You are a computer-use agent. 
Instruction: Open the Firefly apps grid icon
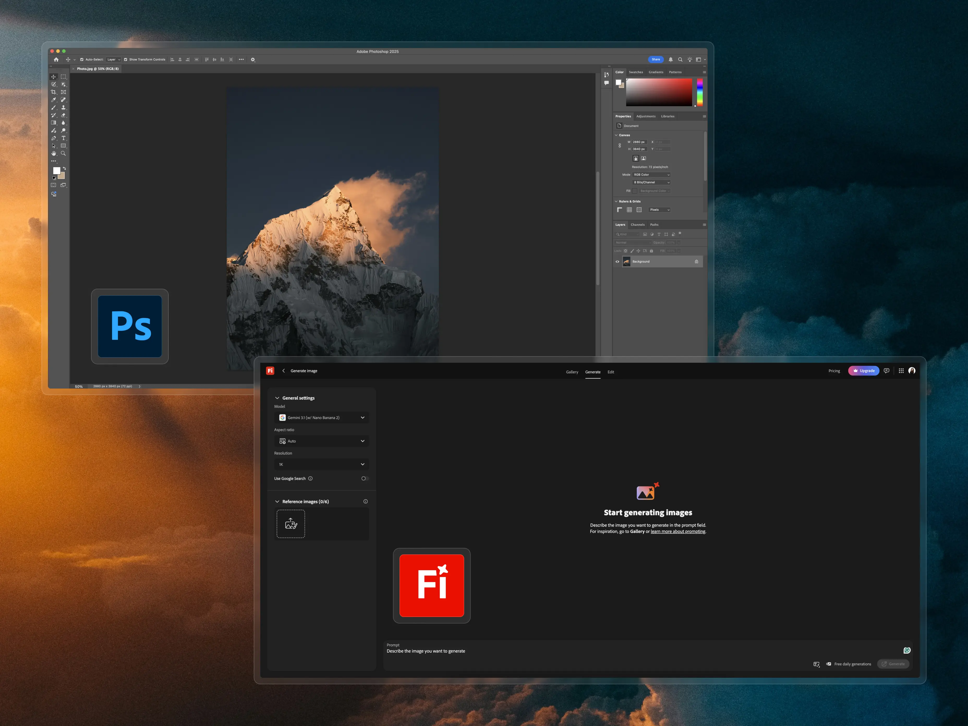[x=901, y=371]
